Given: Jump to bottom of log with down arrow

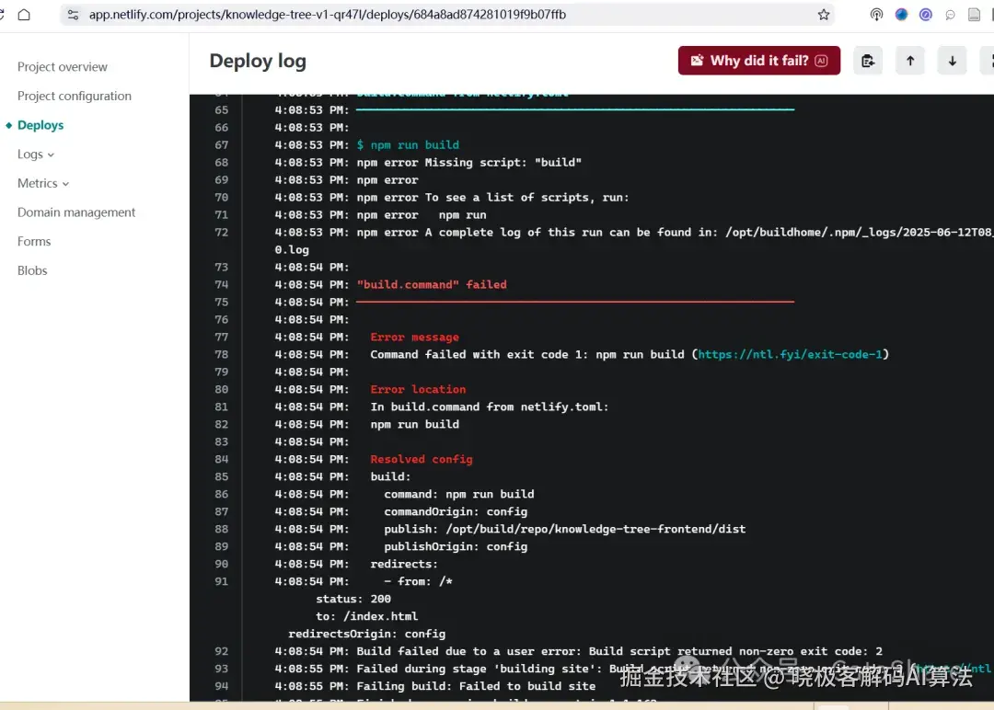Looking at the screenshot, I should point(952,61).
